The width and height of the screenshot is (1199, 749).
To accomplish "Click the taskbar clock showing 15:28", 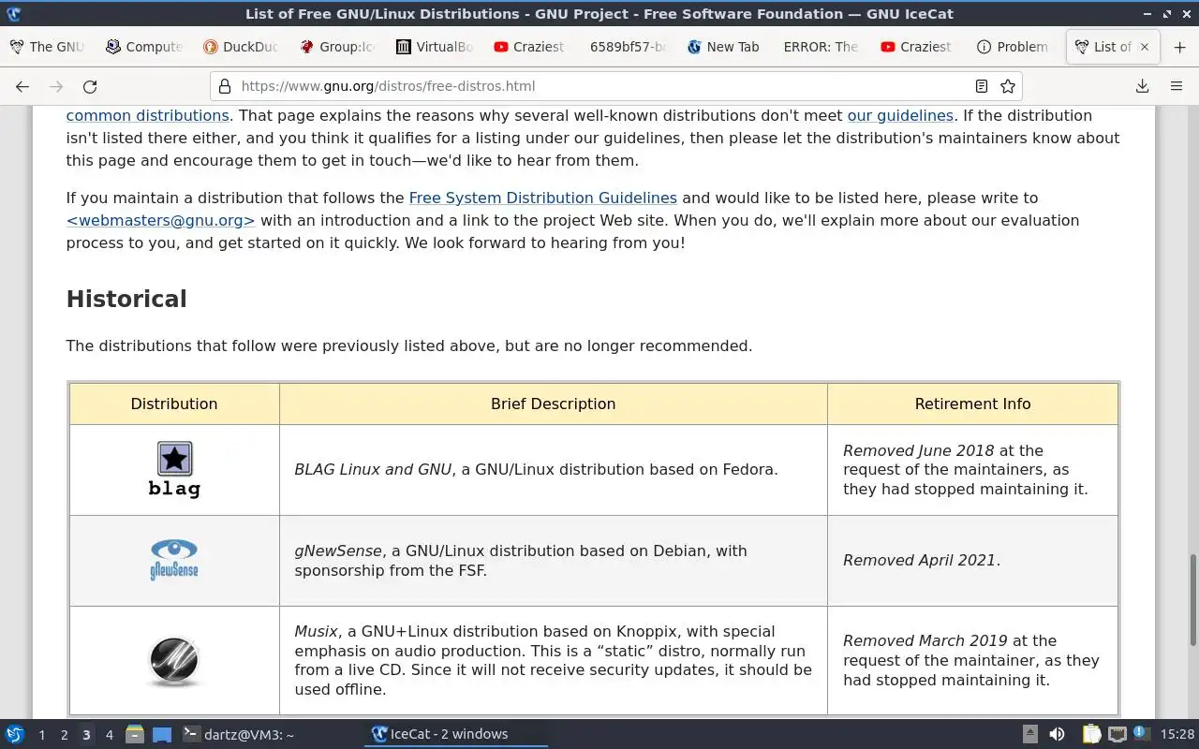I will pos(1177,734).
